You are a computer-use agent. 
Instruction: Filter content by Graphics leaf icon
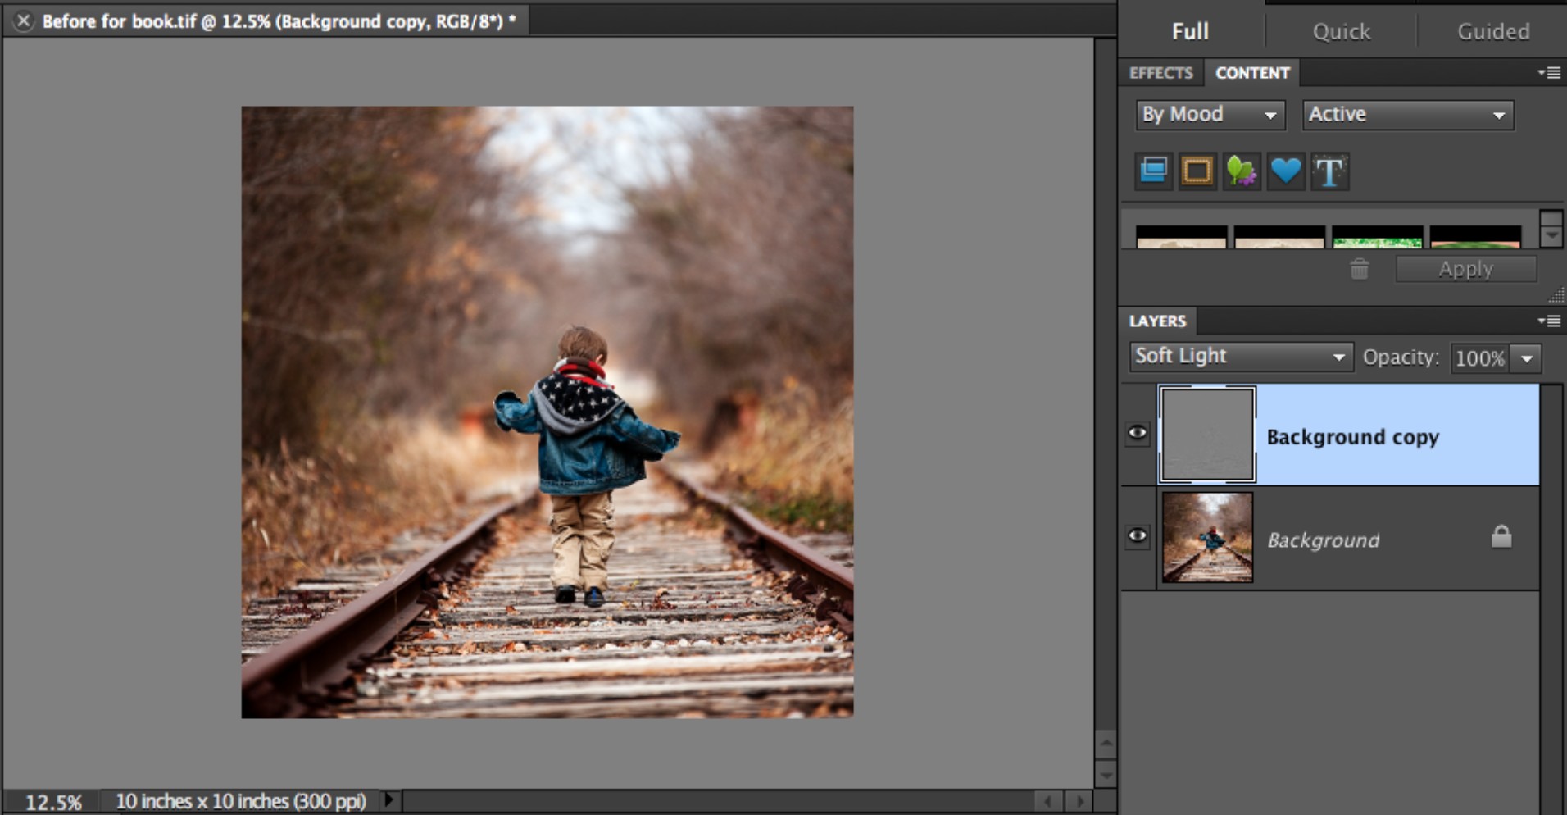click(1242, 171)
